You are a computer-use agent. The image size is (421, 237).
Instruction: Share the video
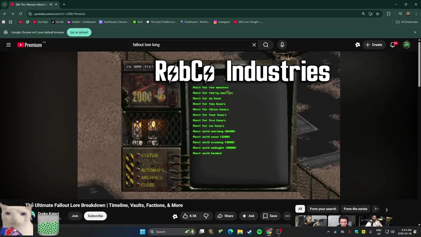click(225, 216)
